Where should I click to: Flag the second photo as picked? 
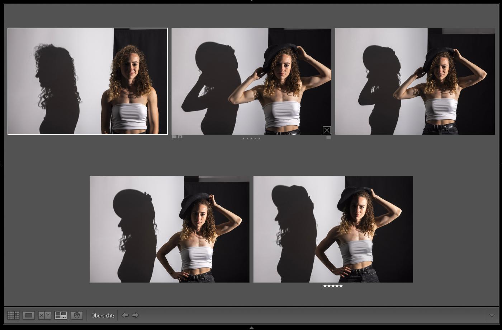(174, 137)
